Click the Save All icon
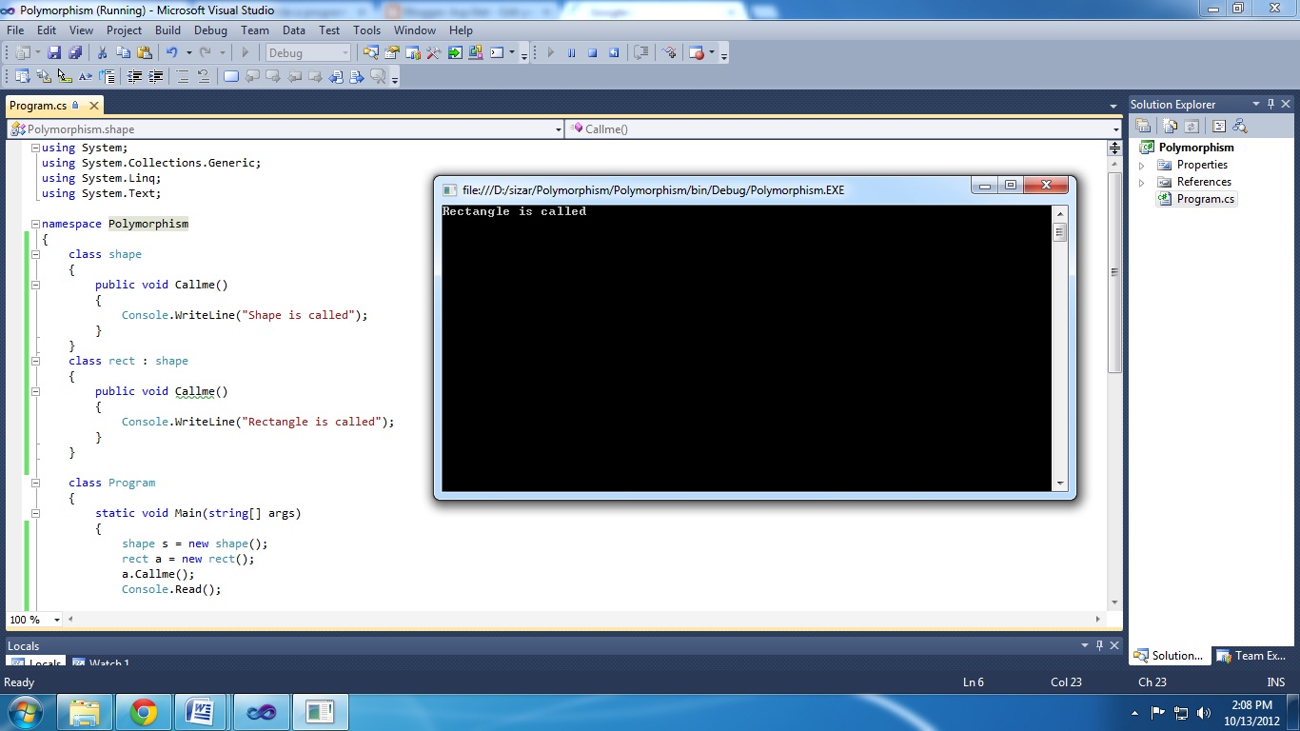The image size is (1300, 731). [x=74, y=52]
